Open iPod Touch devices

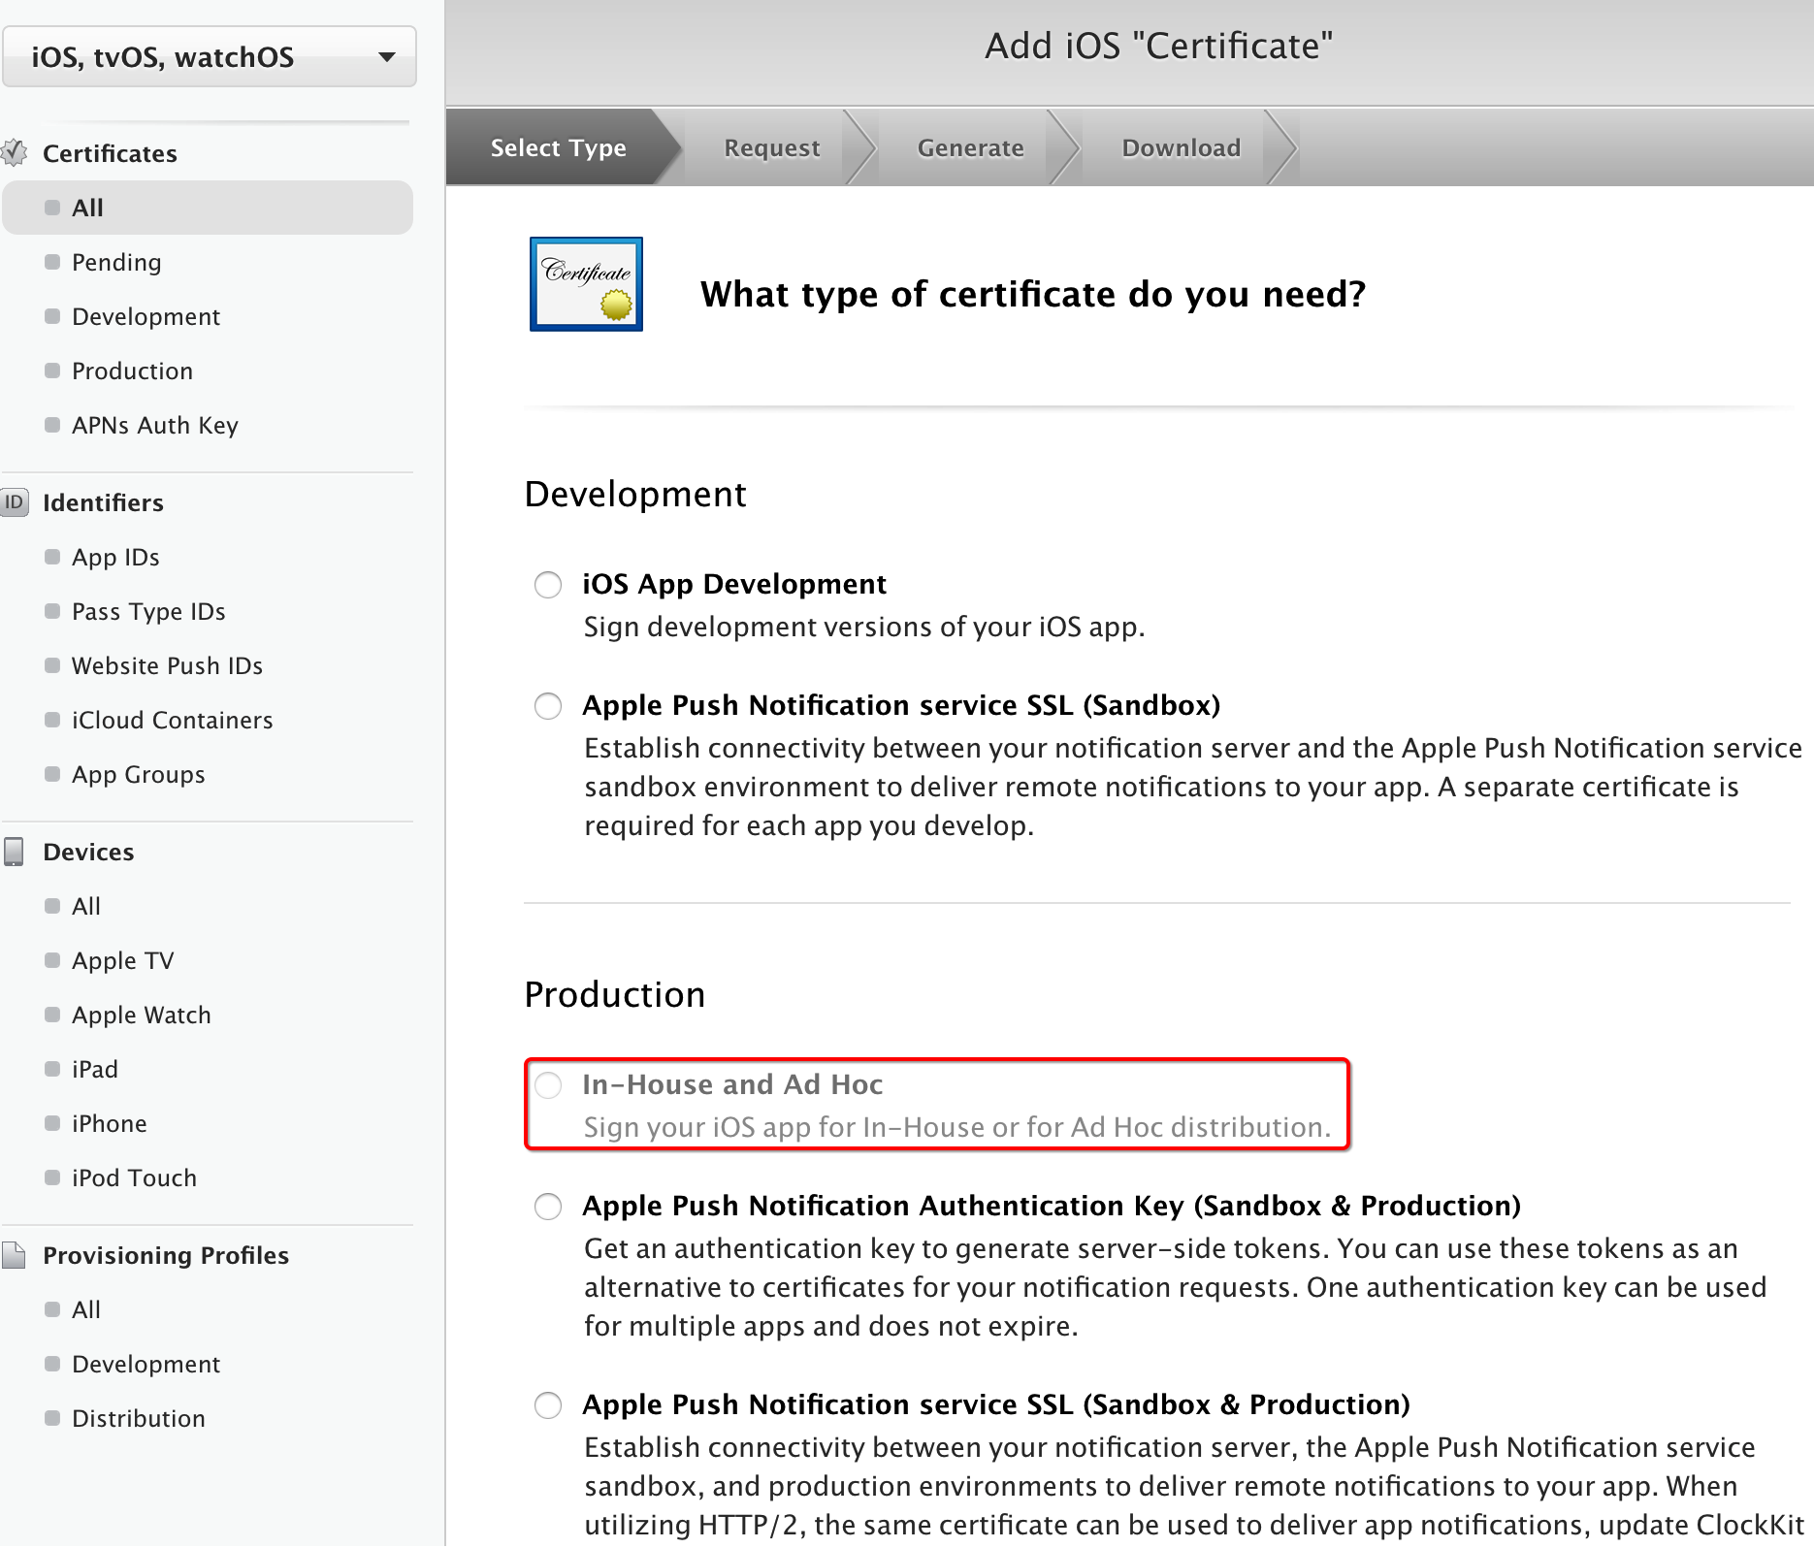[134, 1177]
